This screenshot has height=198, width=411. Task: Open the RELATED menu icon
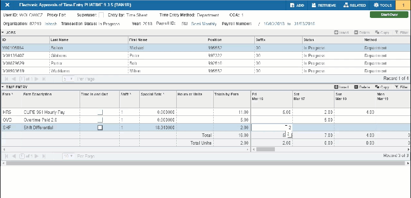pyautogui.click(x=354, y=5)
